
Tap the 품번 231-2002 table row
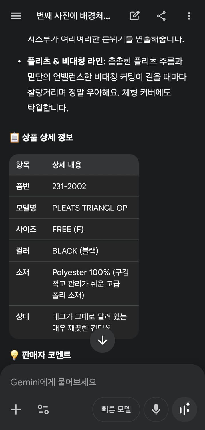coord(74,186)
